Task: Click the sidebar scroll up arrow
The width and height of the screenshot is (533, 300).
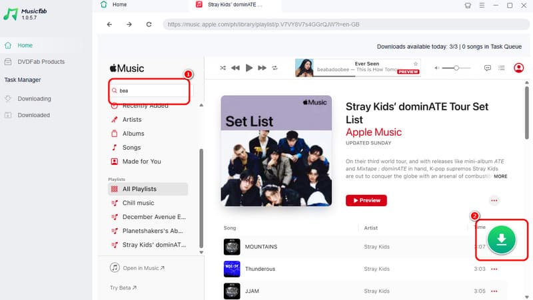Action: pyautogui.click(x=201, y=105)
